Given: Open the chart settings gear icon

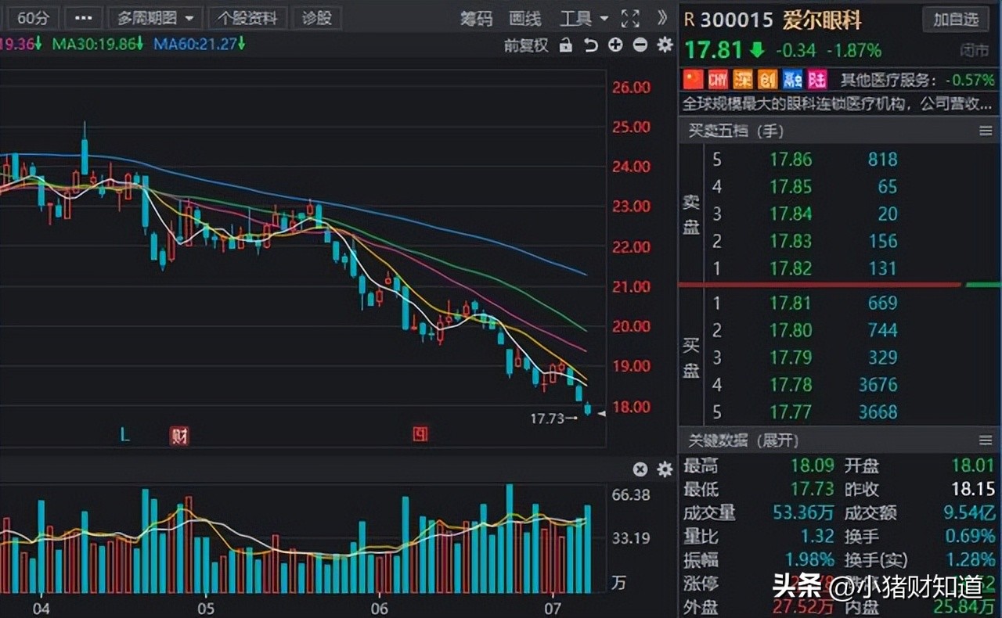Looking at the screenshot, I should pyautogui.click(x=664, y=45).
